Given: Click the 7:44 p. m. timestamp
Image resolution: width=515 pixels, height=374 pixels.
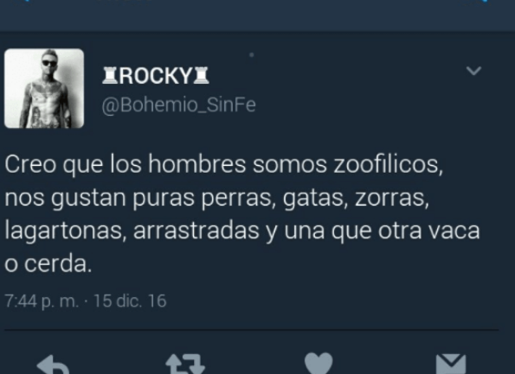Looking at the screenshot, I should (x=42, y=301).
